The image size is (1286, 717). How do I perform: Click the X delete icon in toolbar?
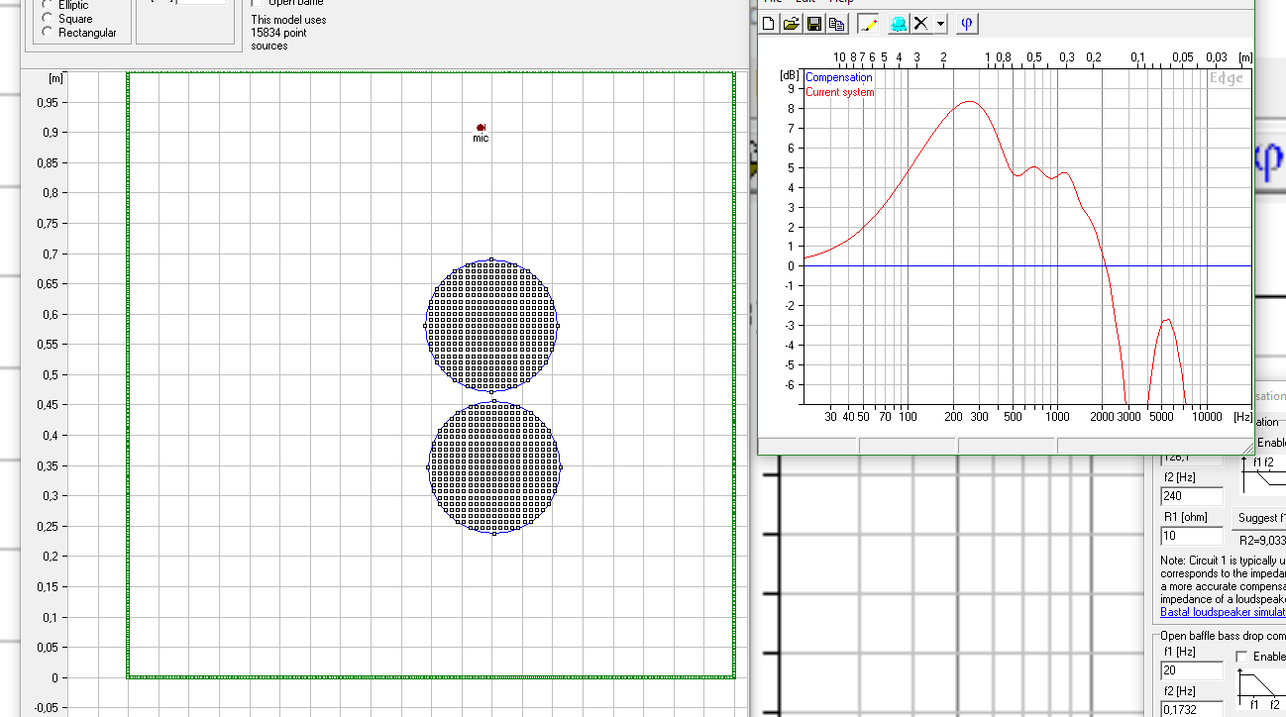[x=921, y=24]
